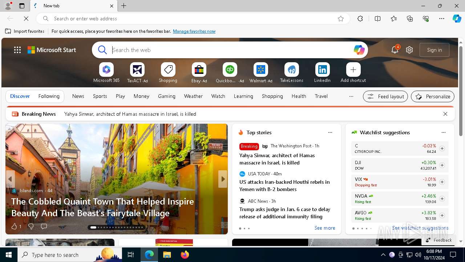465x262 pixels.
Task: Click the Sign in button
Action: [434, 50]
